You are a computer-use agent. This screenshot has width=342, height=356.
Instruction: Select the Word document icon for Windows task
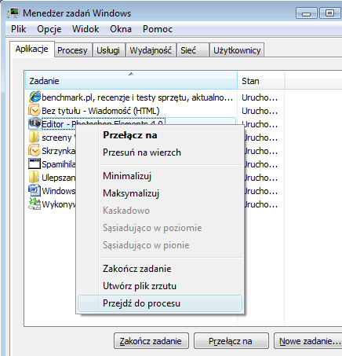tap(35, 190)
